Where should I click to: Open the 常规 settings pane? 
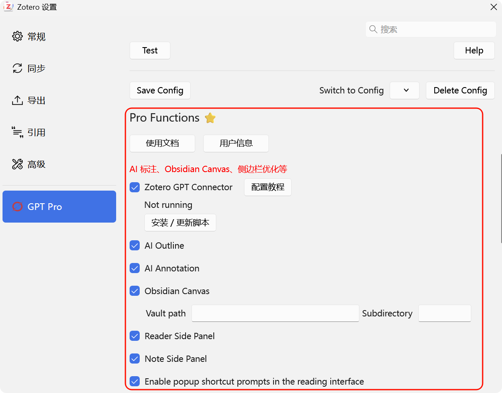(59, 37)
